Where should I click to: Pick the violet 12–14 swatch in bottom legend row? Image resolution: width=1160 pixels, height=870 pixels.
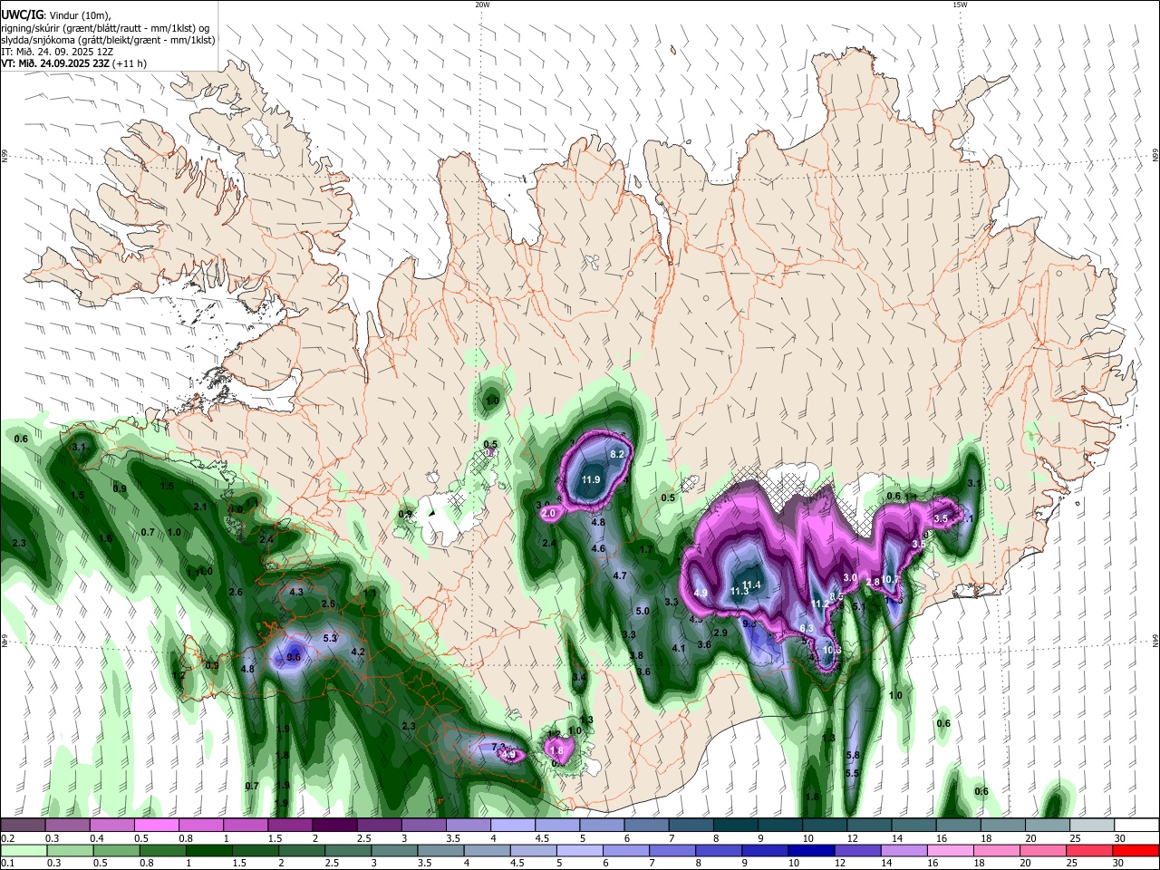pyautogui.click(x=858, y=850)
